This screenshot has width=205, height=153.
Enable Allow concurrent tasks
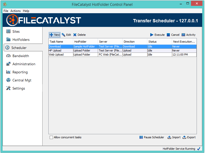(x=51, y=137)
